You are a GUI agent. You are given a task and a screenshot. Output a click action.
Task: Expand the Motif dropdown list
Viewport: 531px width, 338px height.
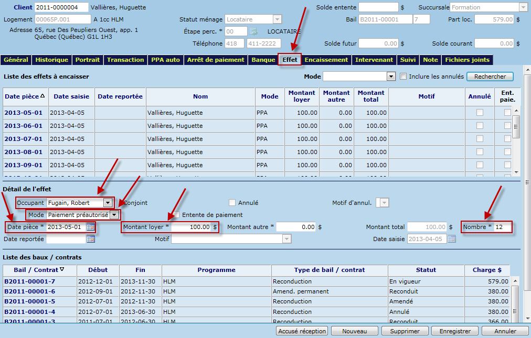pyautogui.click(x=286, y=239)
